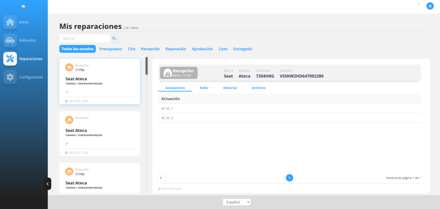Switch to the Taller tab

coord(204,88)
